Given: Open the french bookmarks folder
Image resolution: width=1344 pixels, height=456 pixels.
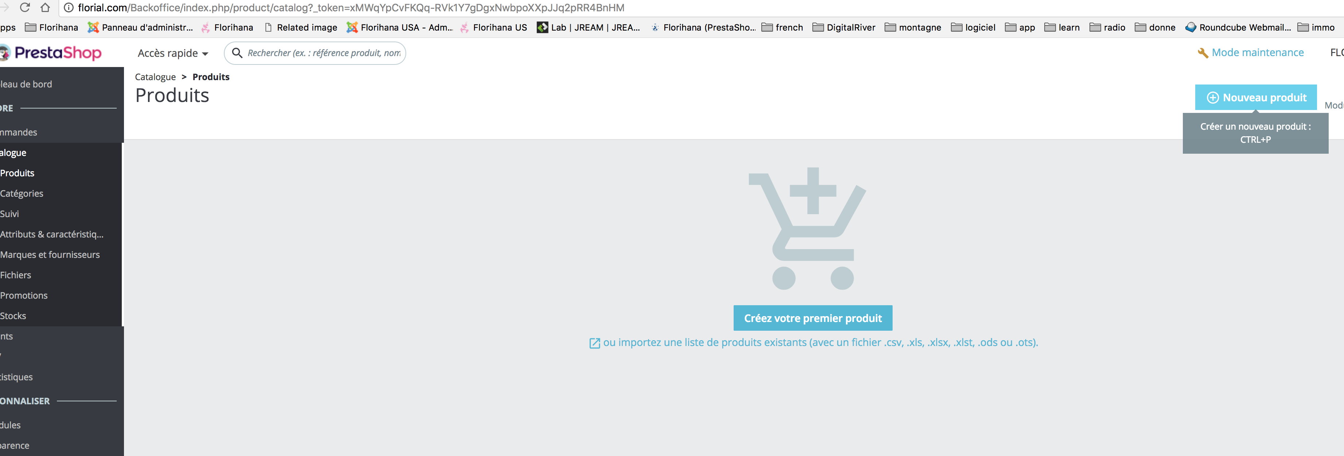Looking at the screenshot, I should pos(782,27).
